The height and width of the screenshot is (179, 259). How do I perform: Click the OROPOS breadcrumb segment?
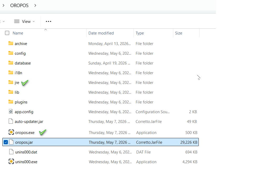19,6
